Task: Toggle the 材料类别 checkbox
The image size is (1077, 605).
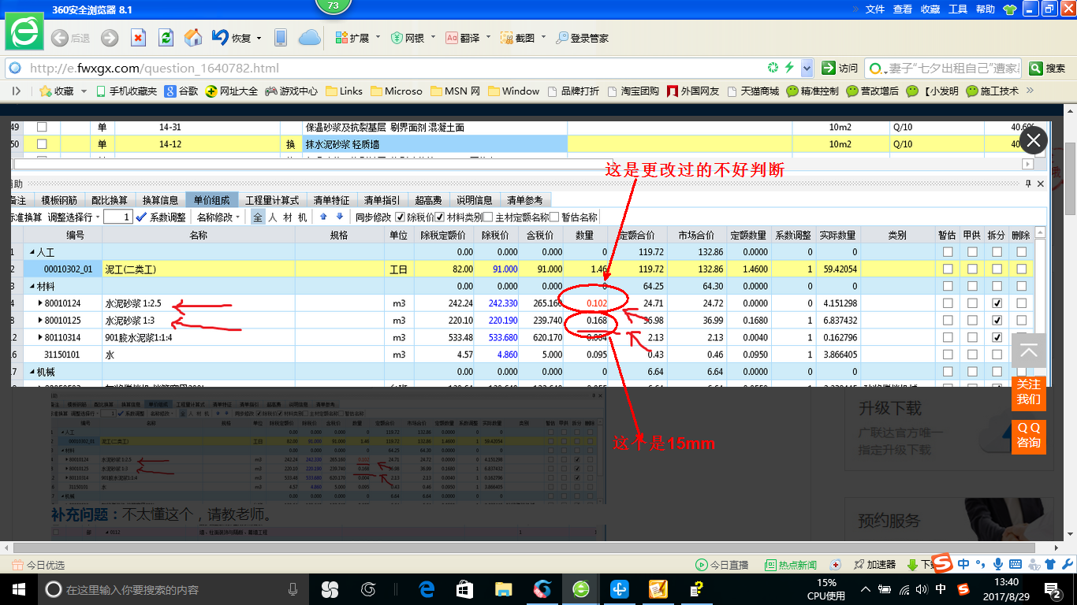Action: [x=440, y=217]
